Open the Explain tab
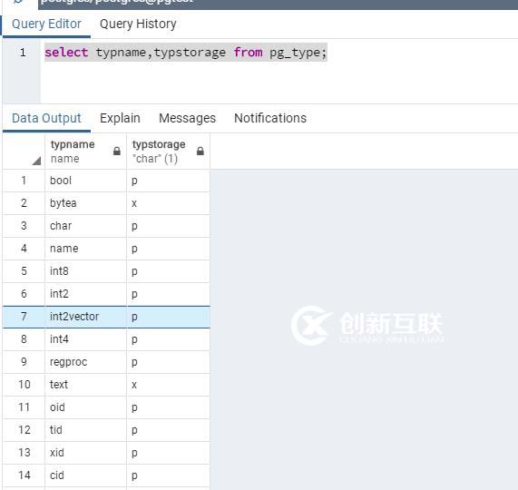This screenshot has height=490, width=518. coord(120,118)
